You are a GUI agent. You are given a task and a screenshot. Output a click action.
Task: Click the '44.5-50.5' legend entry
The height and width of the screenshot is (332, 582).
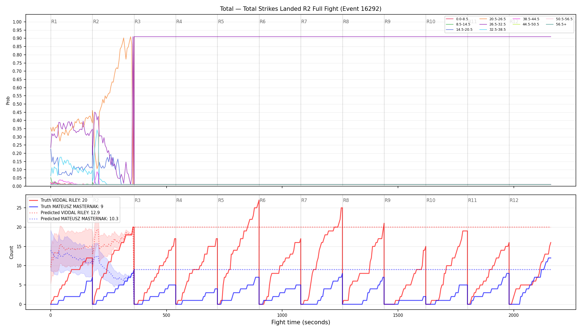526,24
